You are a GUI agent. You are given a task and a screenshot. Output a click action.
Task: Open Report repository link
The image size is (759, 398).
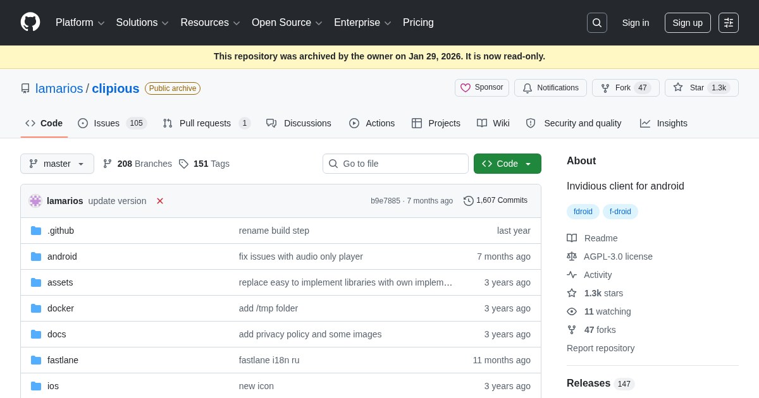[x=600, y=348]
